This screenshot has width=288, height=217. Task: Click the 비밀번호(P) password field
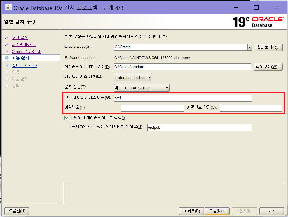tap(152, 108)
